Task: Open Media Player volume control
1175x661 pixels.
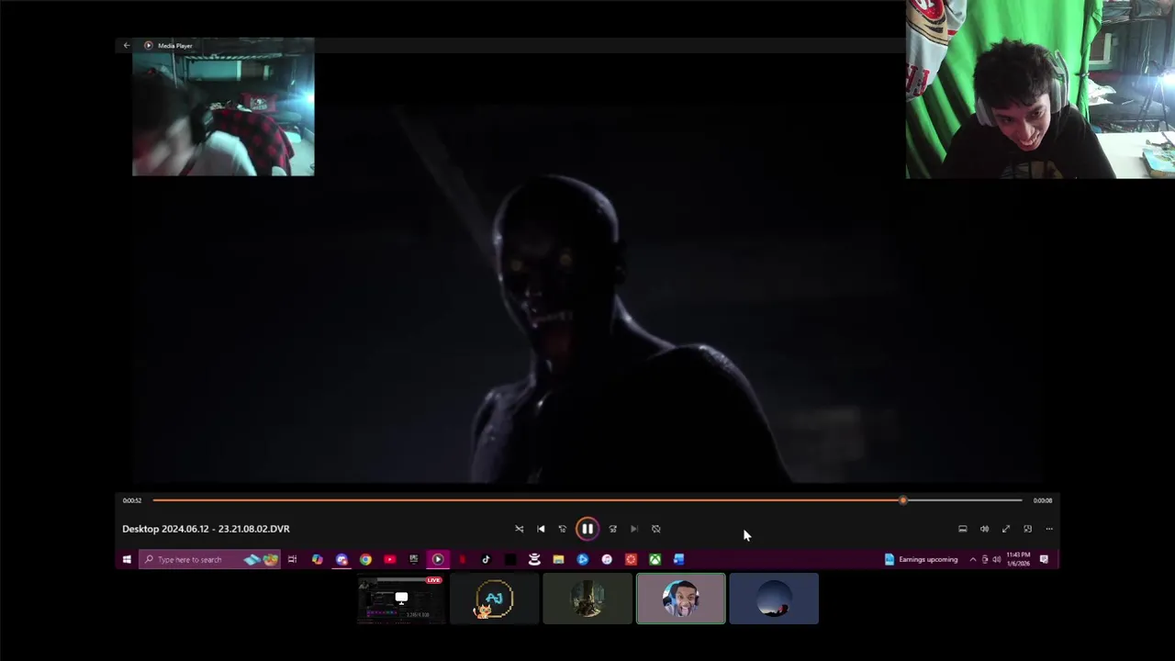Action: pyautogui.click(x=984, y=529)
